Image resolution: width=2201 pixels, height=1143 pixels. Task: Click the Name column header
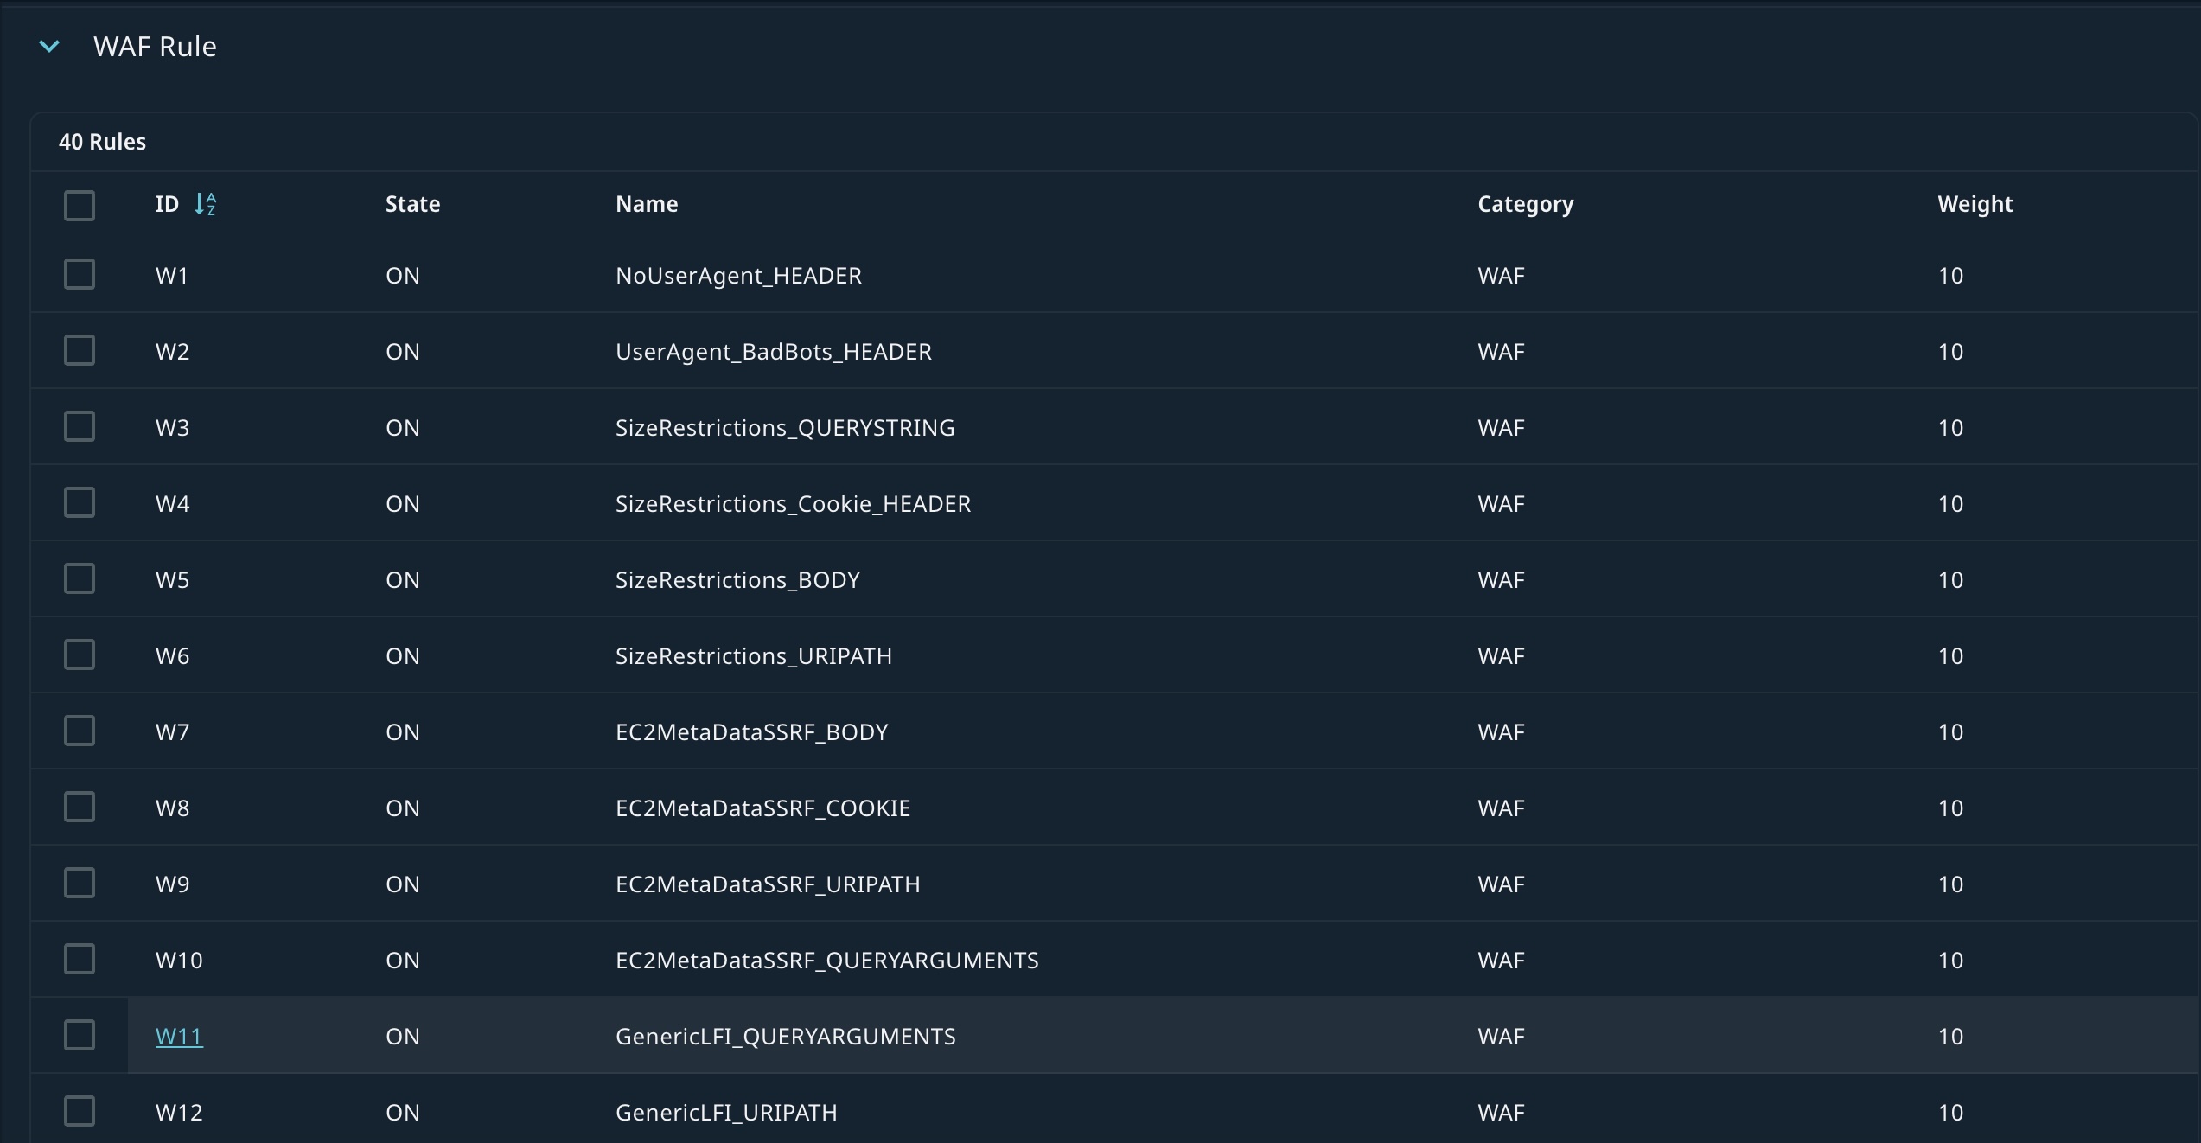[647, 204]
